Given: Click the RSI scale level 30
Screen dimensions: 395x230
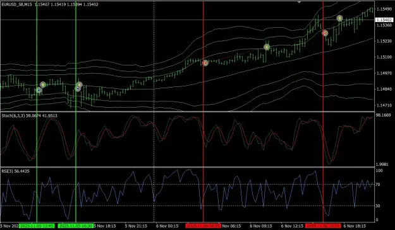Looking at the screenshot, I should coord(378,206).
